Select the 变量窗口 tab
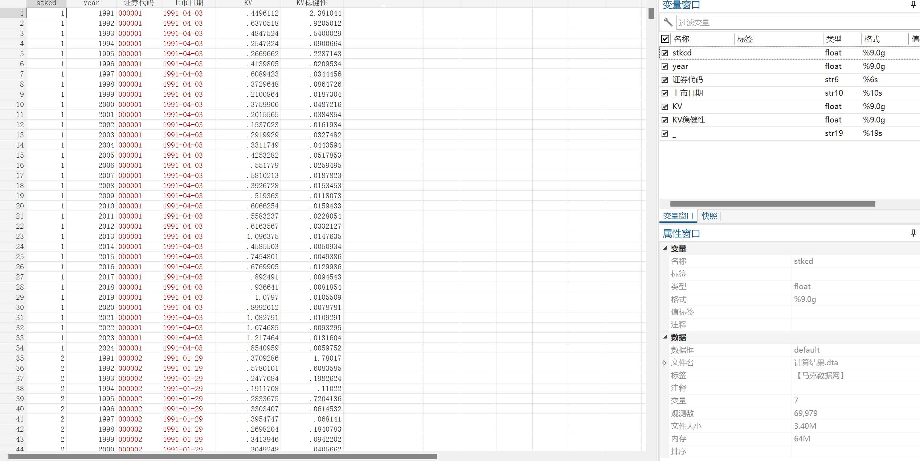Screen dimensions: 920x461 tap(678, 216)
